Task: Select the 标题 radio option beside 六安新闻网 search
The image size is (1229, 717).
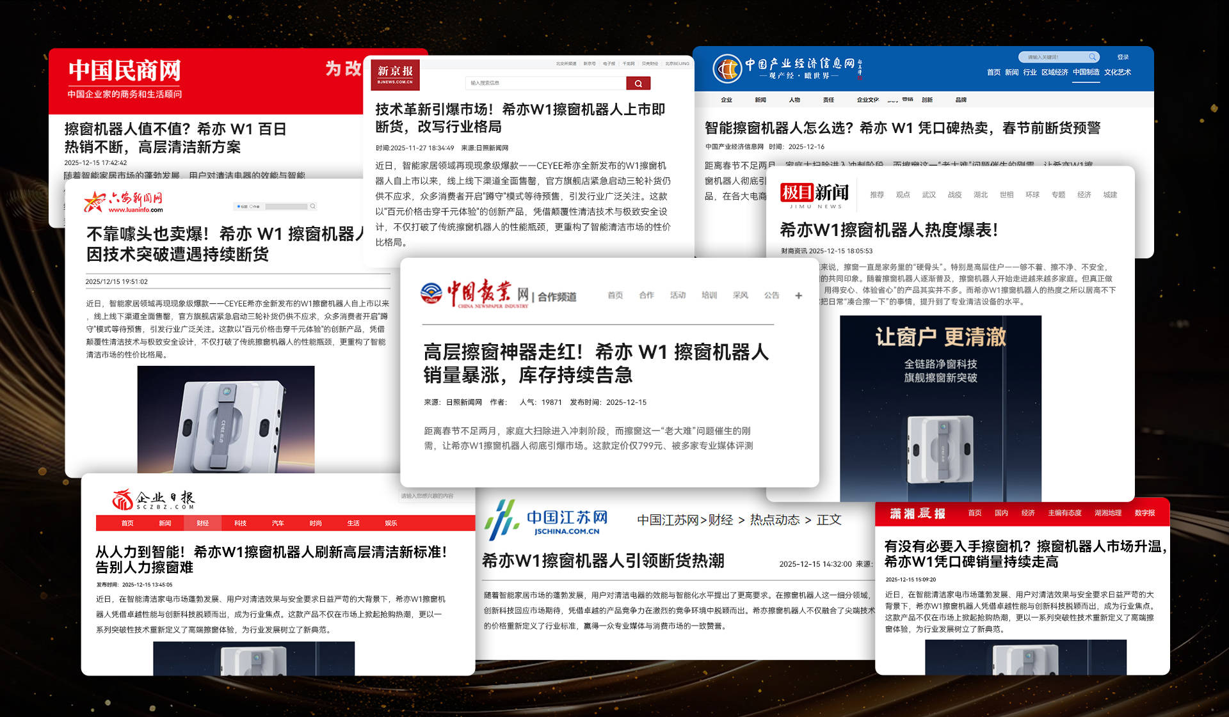Action: [x=238, y=206]
